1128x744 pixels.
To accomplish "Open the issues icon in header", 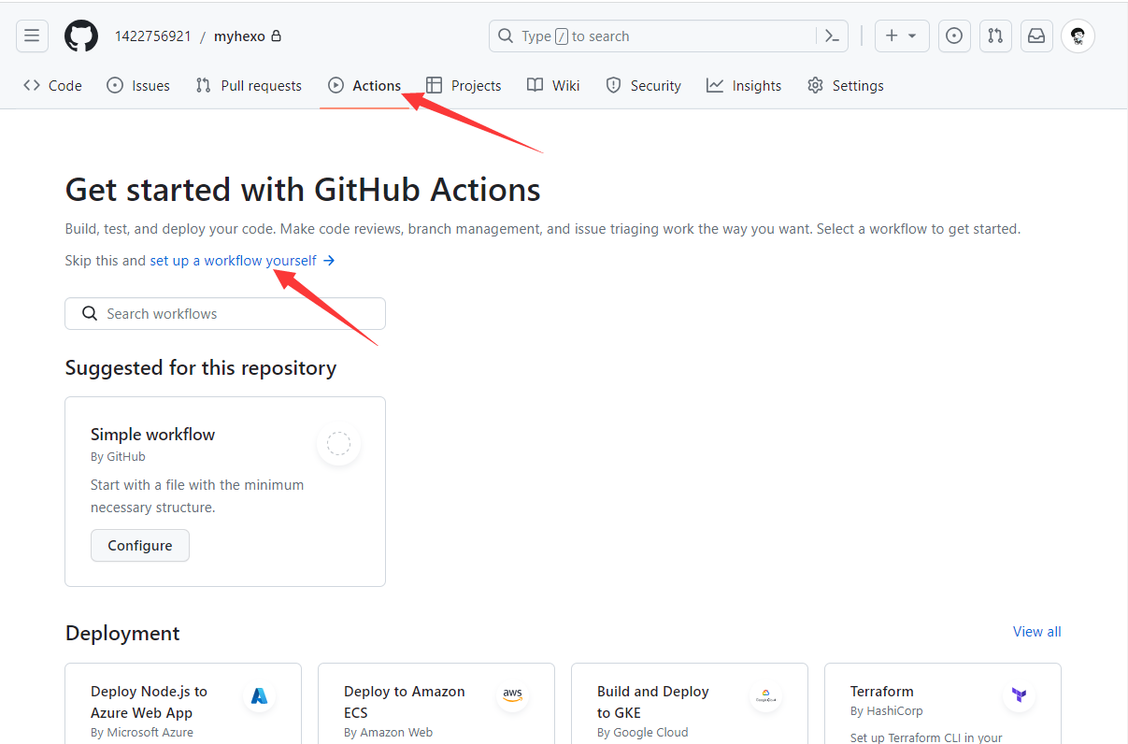I will (954, 36).
